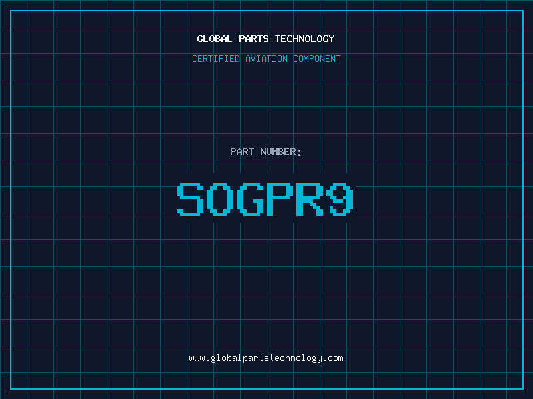Click the PART NUMBER: label

coord(266,152)
